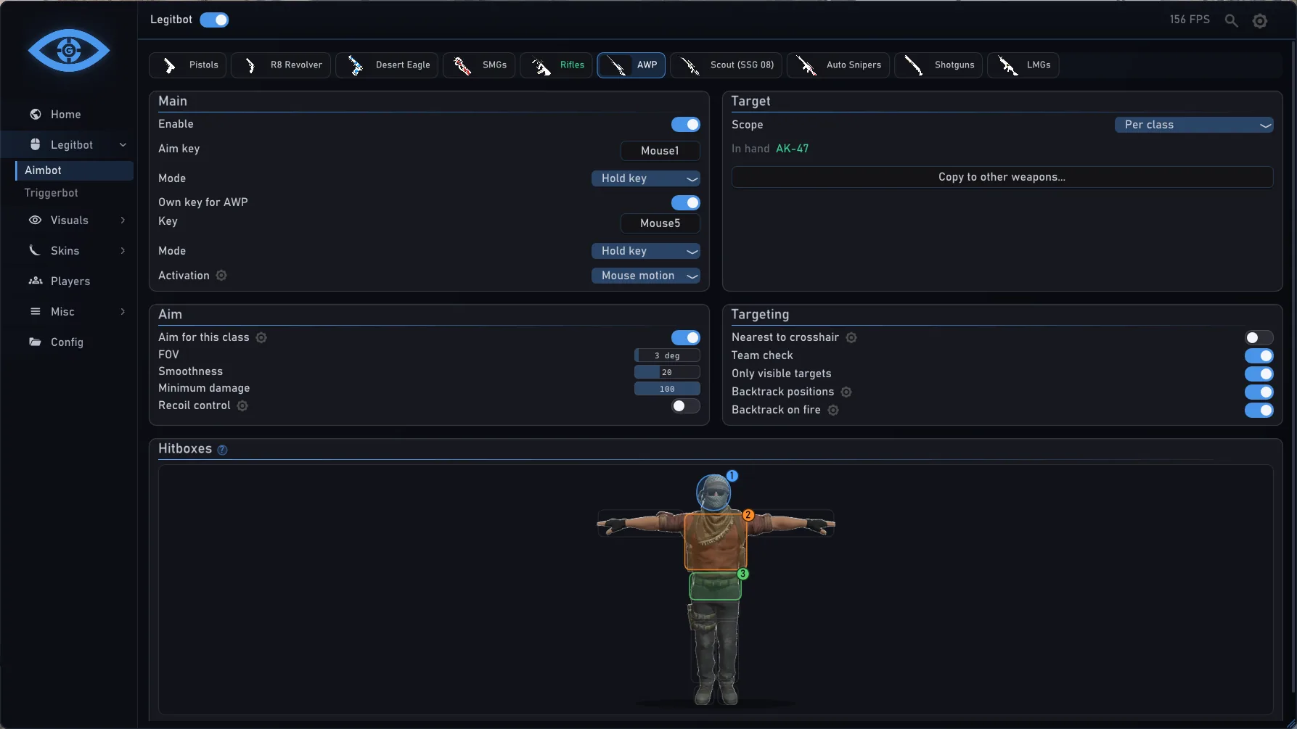Viewport: 1297px width, 729px height.
Task: Expand Skins sidebar section
Action: (69, 251)
